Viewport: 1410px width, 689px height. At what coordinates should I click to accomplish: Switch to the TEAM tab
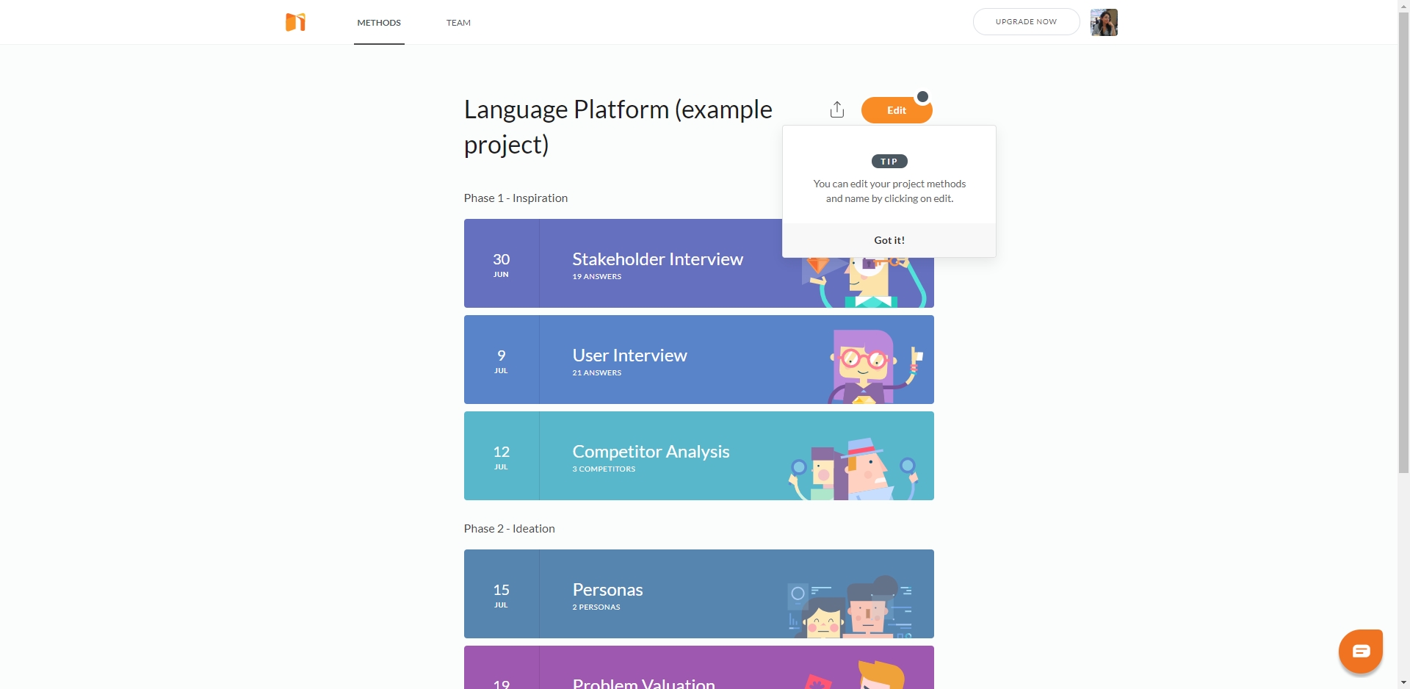(x=458, y=23)
